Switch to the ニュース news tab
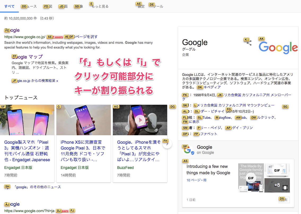The height and width of the screenshot is (214, 301). (x=29, y=6)
